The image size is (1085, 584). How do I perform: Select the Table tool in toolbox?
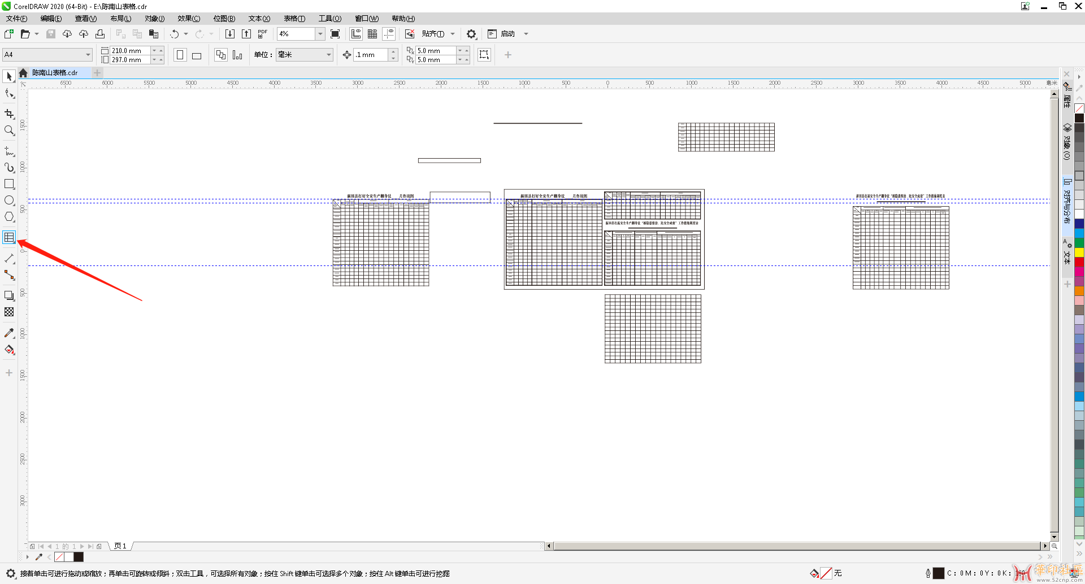9,238
